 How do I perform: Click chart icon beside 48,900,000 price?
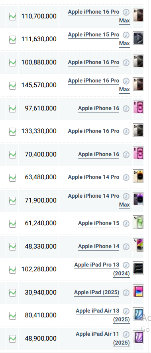click(12, 339)
